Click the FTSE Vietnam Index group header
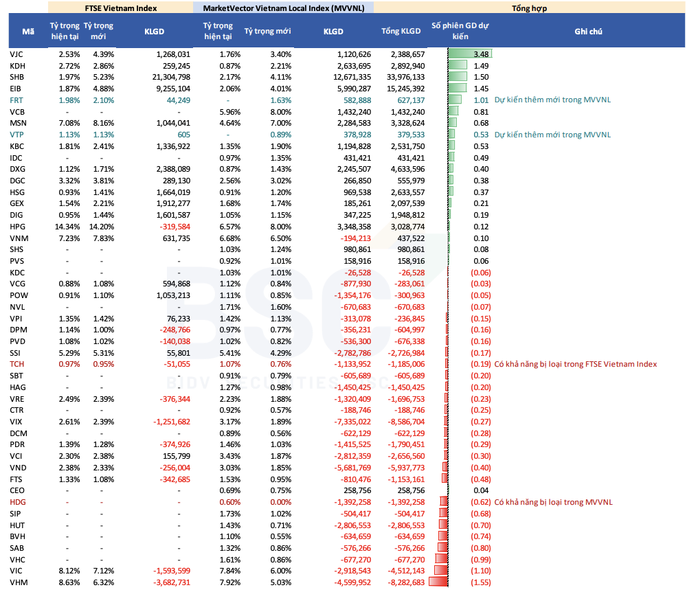Image resolution: width=687 pixels, height=592 pixels. (120, 8)
